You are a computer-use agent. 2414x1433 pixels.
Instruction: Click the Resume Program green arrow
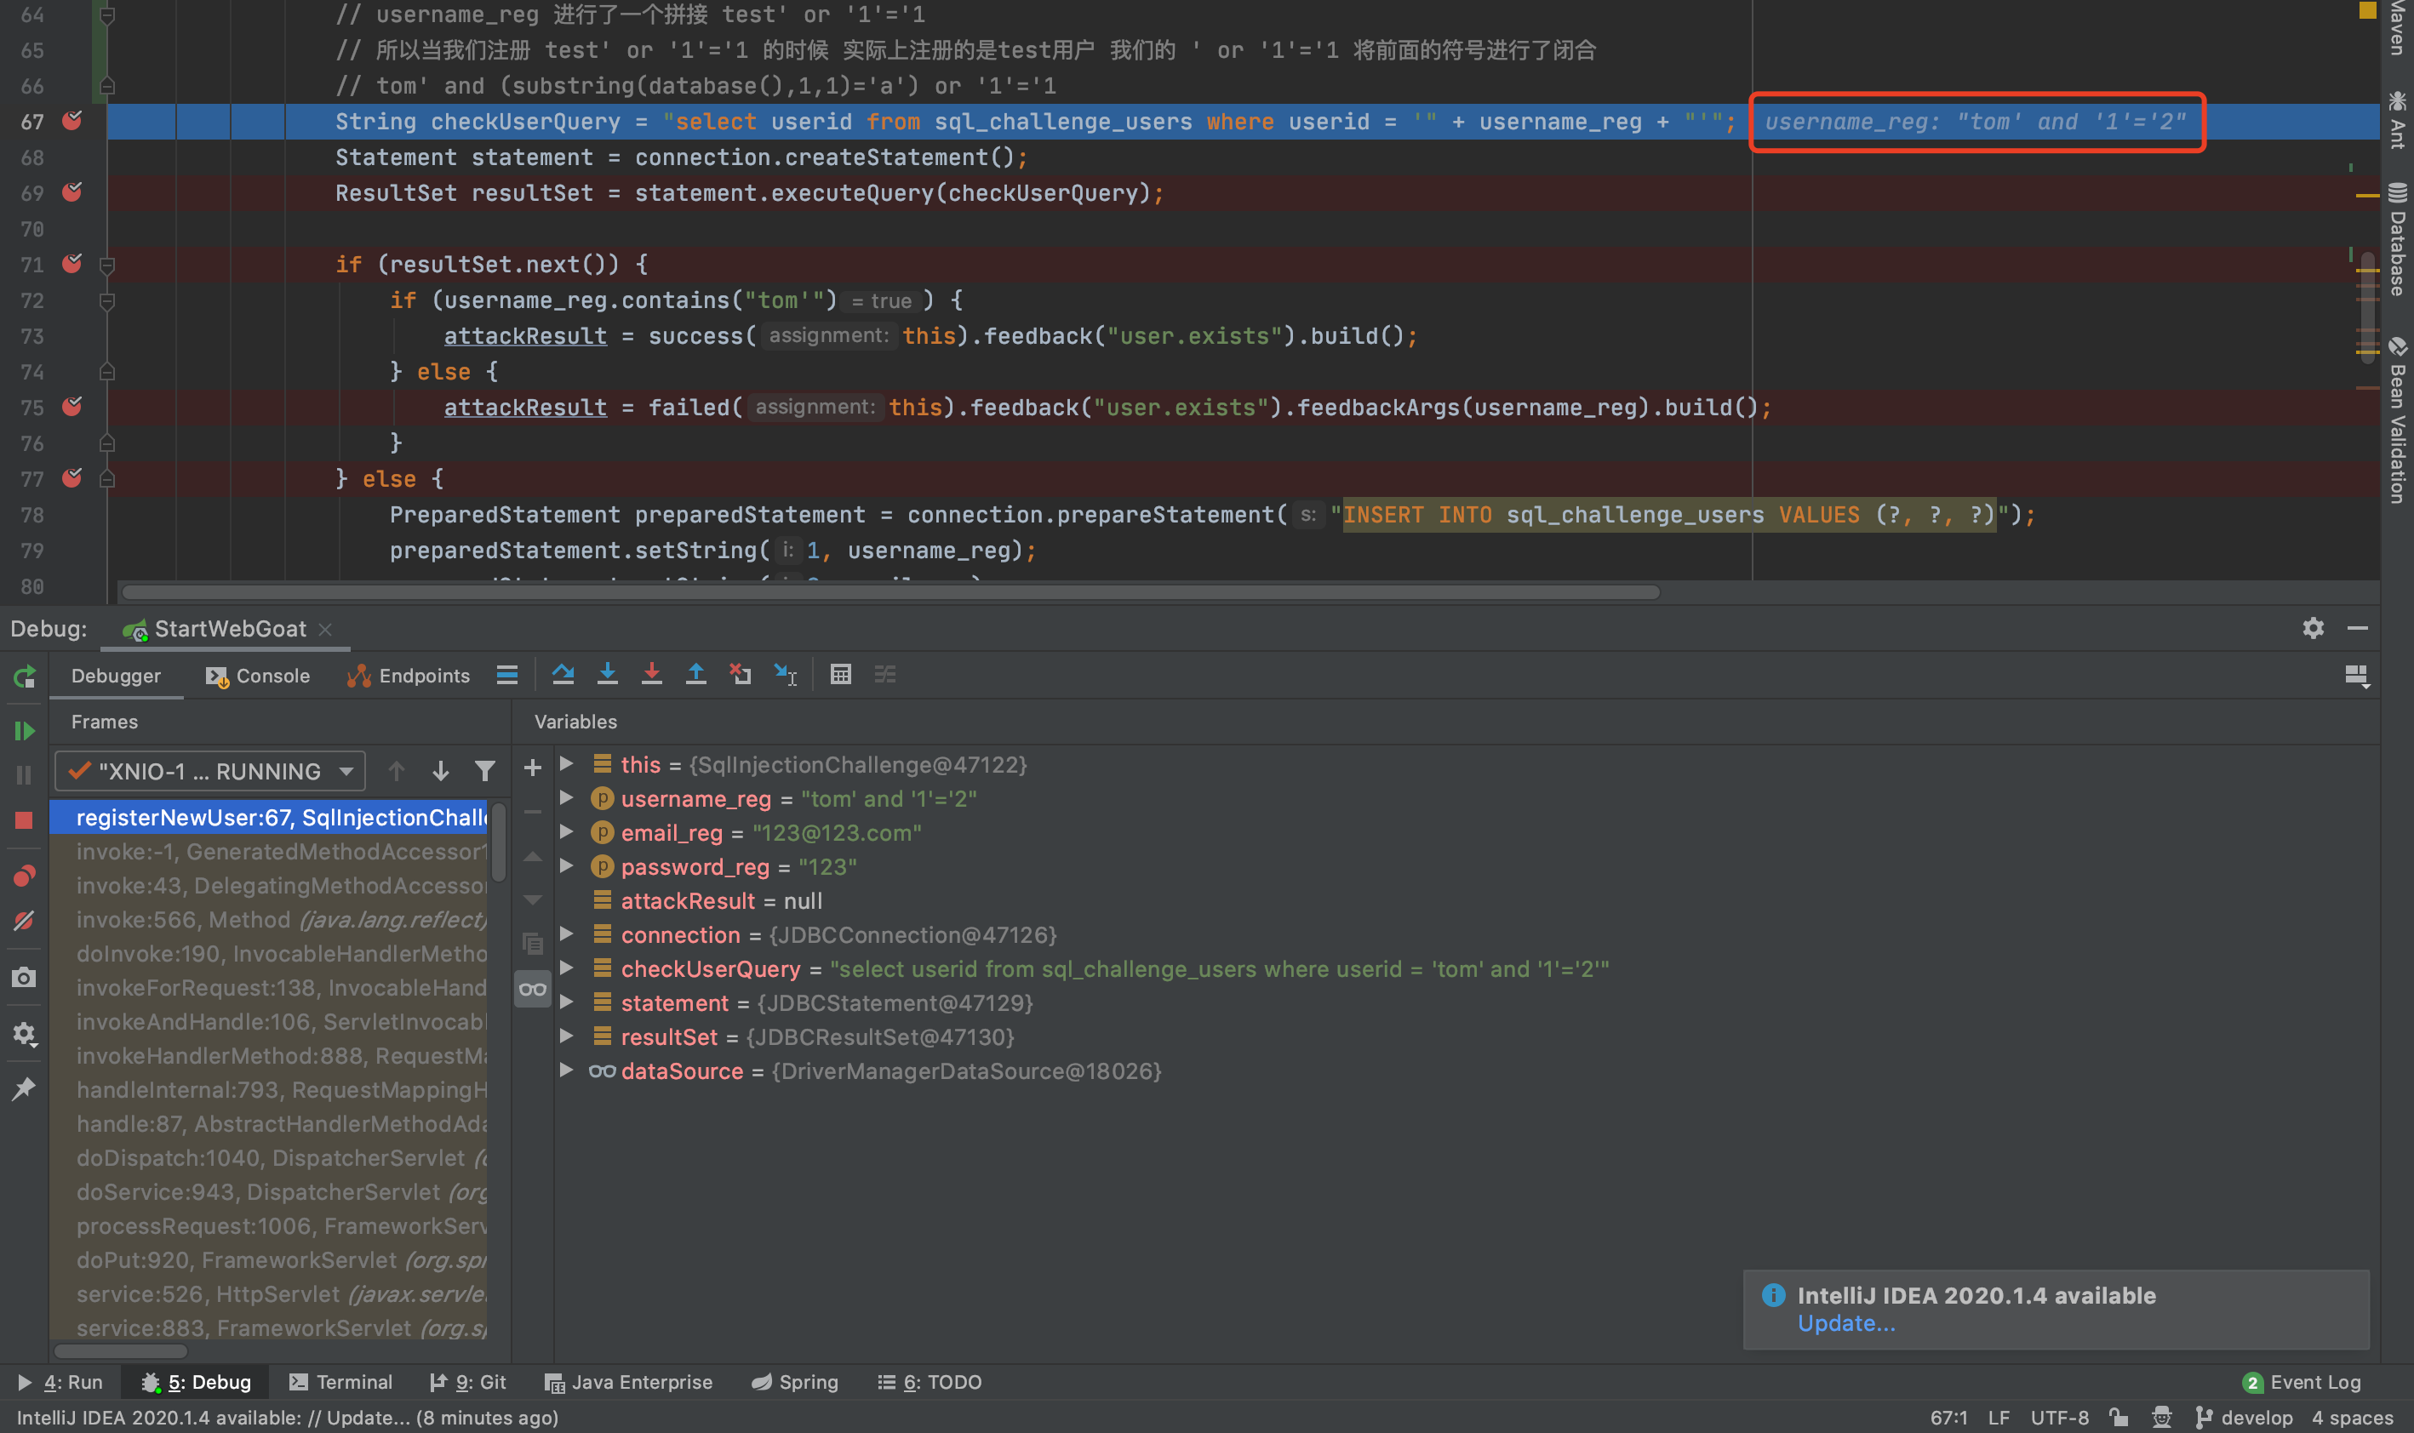pos(24,731)
